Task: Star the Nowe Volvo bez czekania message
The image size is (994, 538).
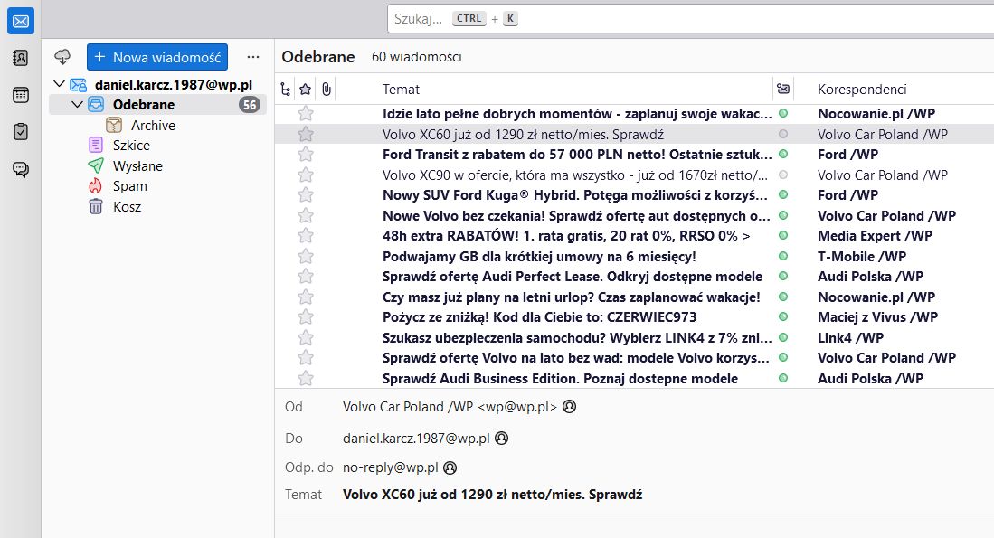Action: pyautogui.click(x=306, y=215)
